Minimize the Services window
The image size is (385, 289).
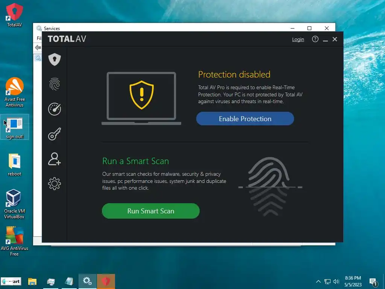click(293, 28)
